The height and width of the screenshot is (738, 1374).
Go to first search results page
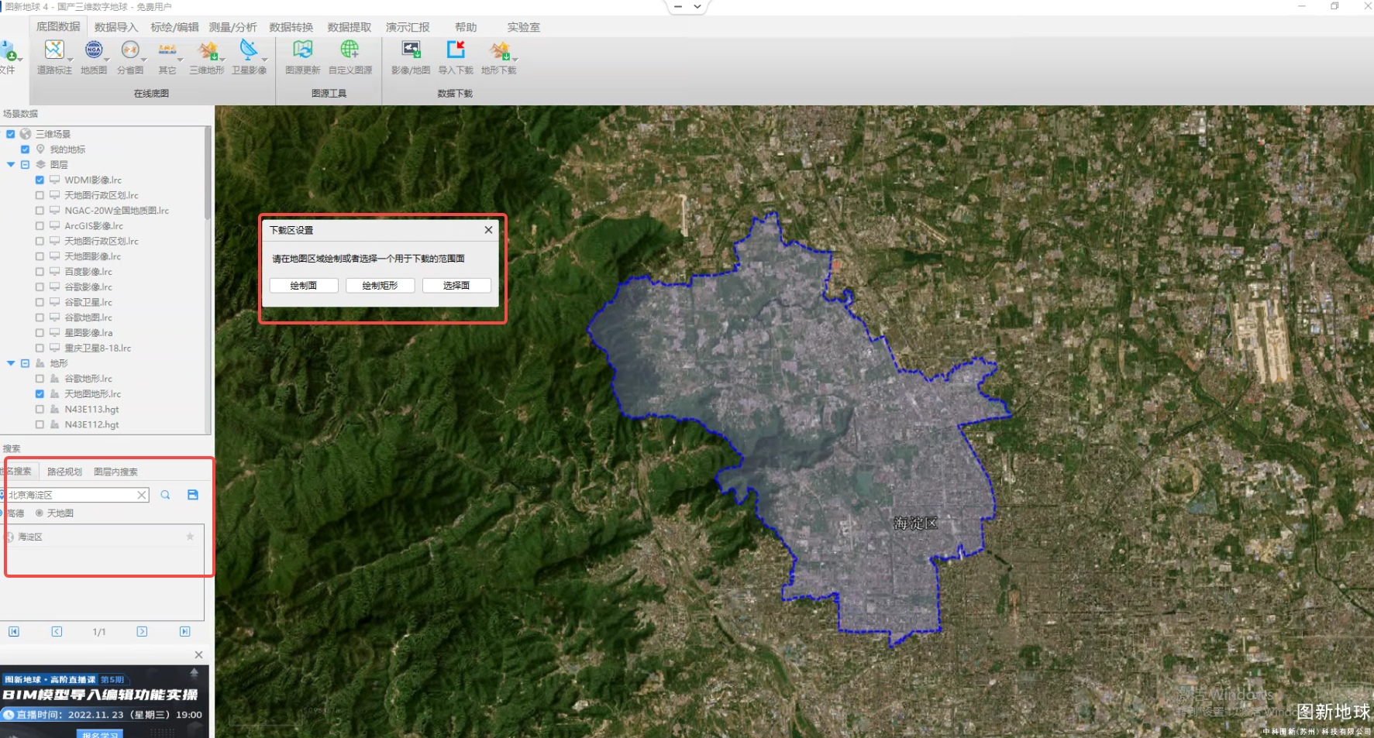[x=14, y=631]
